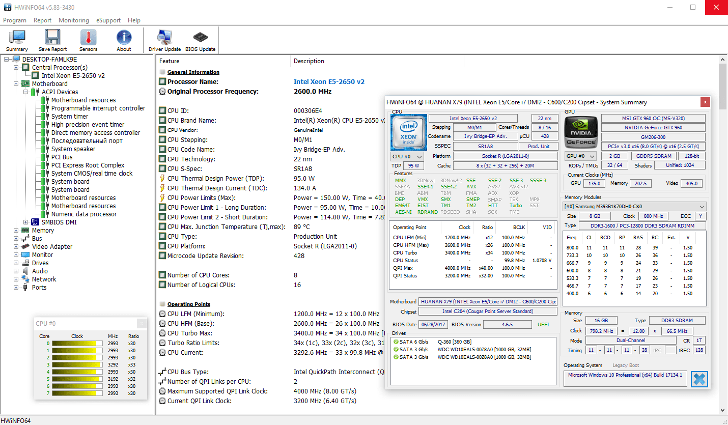Click the TDP 95 W field
728x425 pixels.
pyautogui.click(x=413, y=166)
